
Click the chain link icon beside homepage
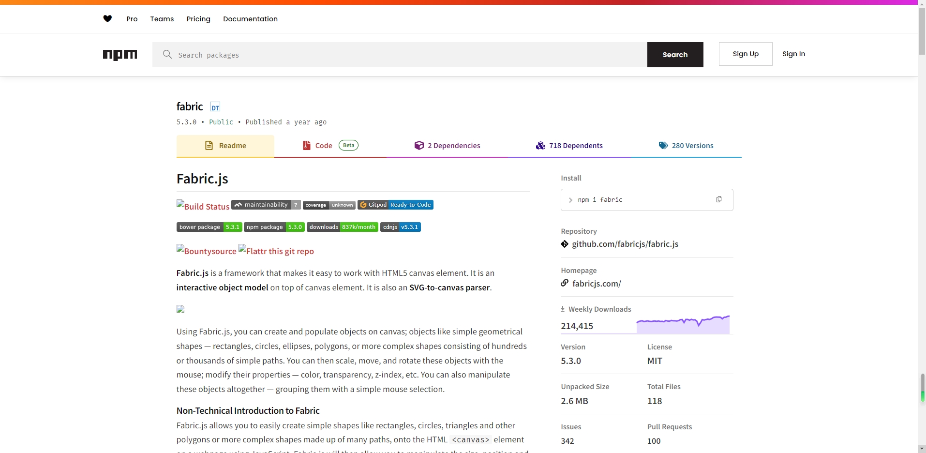tap(565, 283)
